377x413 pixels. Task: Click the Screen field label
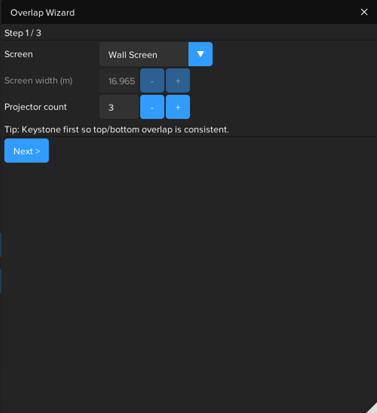(19, 55)
